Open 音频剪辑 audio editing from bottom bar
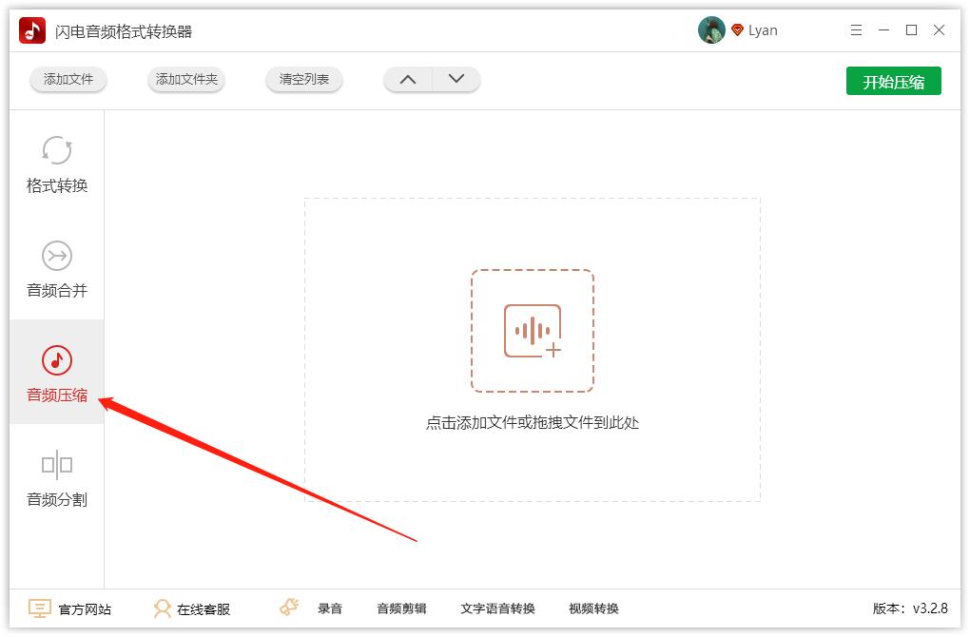 (x=401, y=608)
